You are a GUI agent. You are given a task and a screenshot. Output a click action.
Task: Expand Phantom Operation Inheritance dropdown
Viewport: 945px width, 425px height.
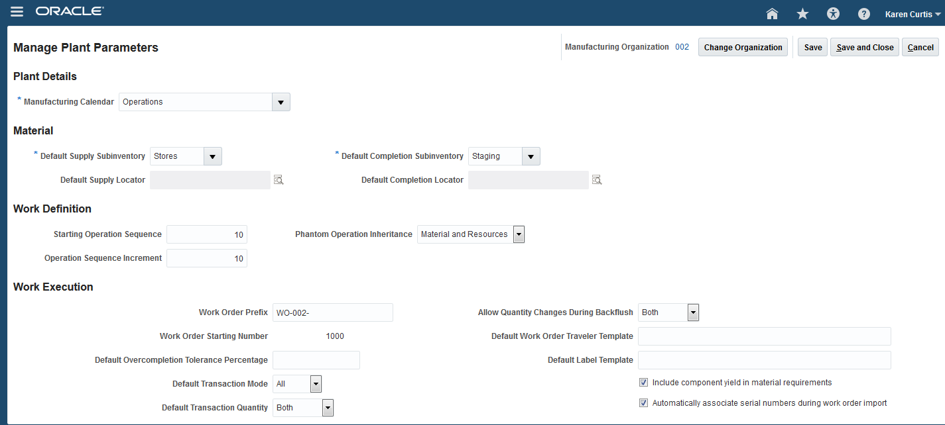[519, 234]
